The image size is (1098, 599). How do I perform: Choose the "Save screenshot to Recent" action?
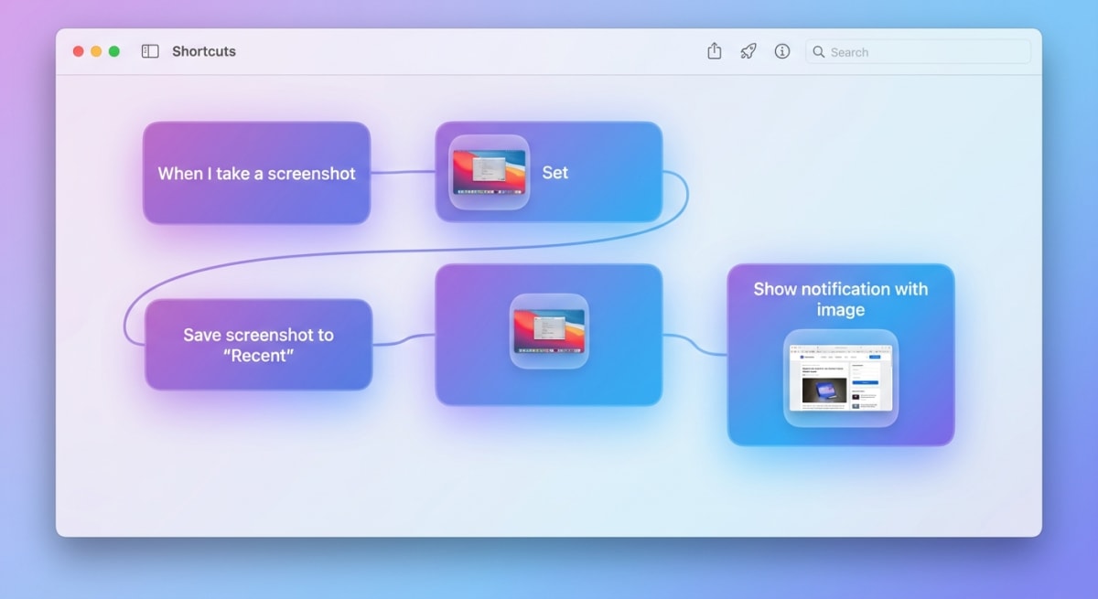pos(258,345)
